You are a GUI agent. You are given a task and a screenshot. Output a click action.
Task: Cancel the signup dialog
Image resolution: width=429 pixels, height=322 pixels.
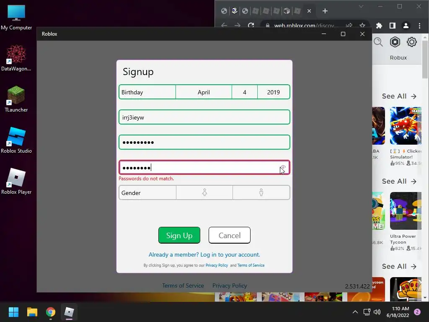[229, 235]
